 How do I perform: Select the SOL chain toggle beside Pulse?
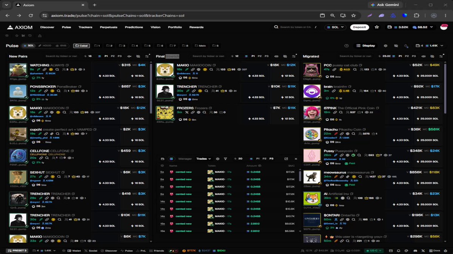tap(29, 46)
